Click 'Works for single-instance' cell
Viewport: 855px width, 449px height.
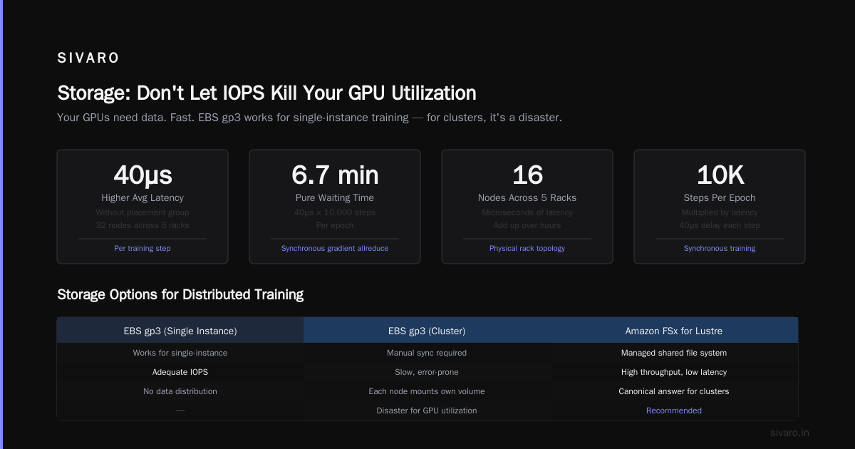pyautogui.click(x=180, y=353)
